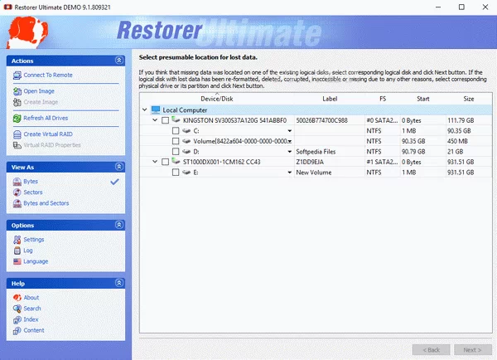The image size is (497, 360).
Task: Click the Bytes and Sectors icon
Action: pyautogui.click(x=17, y=203)
